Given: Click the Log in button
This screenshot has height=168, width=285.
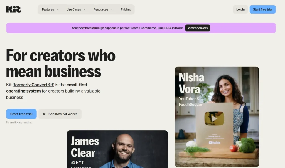Looking at the screenshot, I should coord(240,9).
